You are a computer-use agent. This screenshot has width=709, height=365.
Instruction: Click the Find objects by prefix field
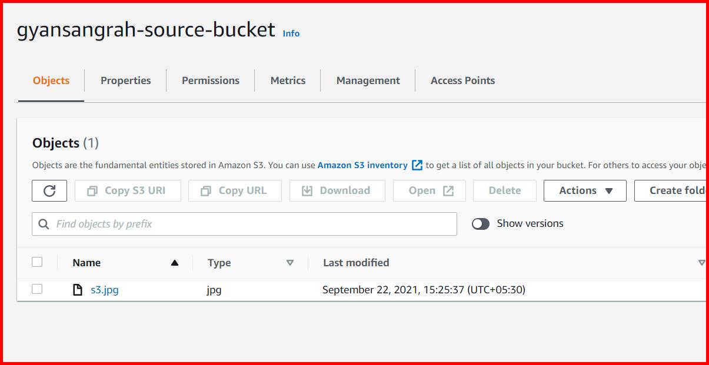point(177,224)
